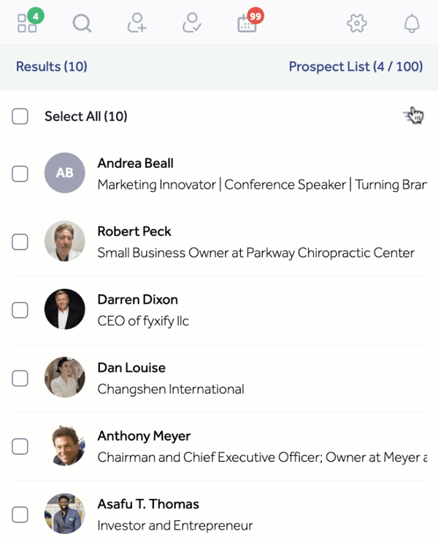Tick the checkbox for Robert Peck

tap(20, 241)
